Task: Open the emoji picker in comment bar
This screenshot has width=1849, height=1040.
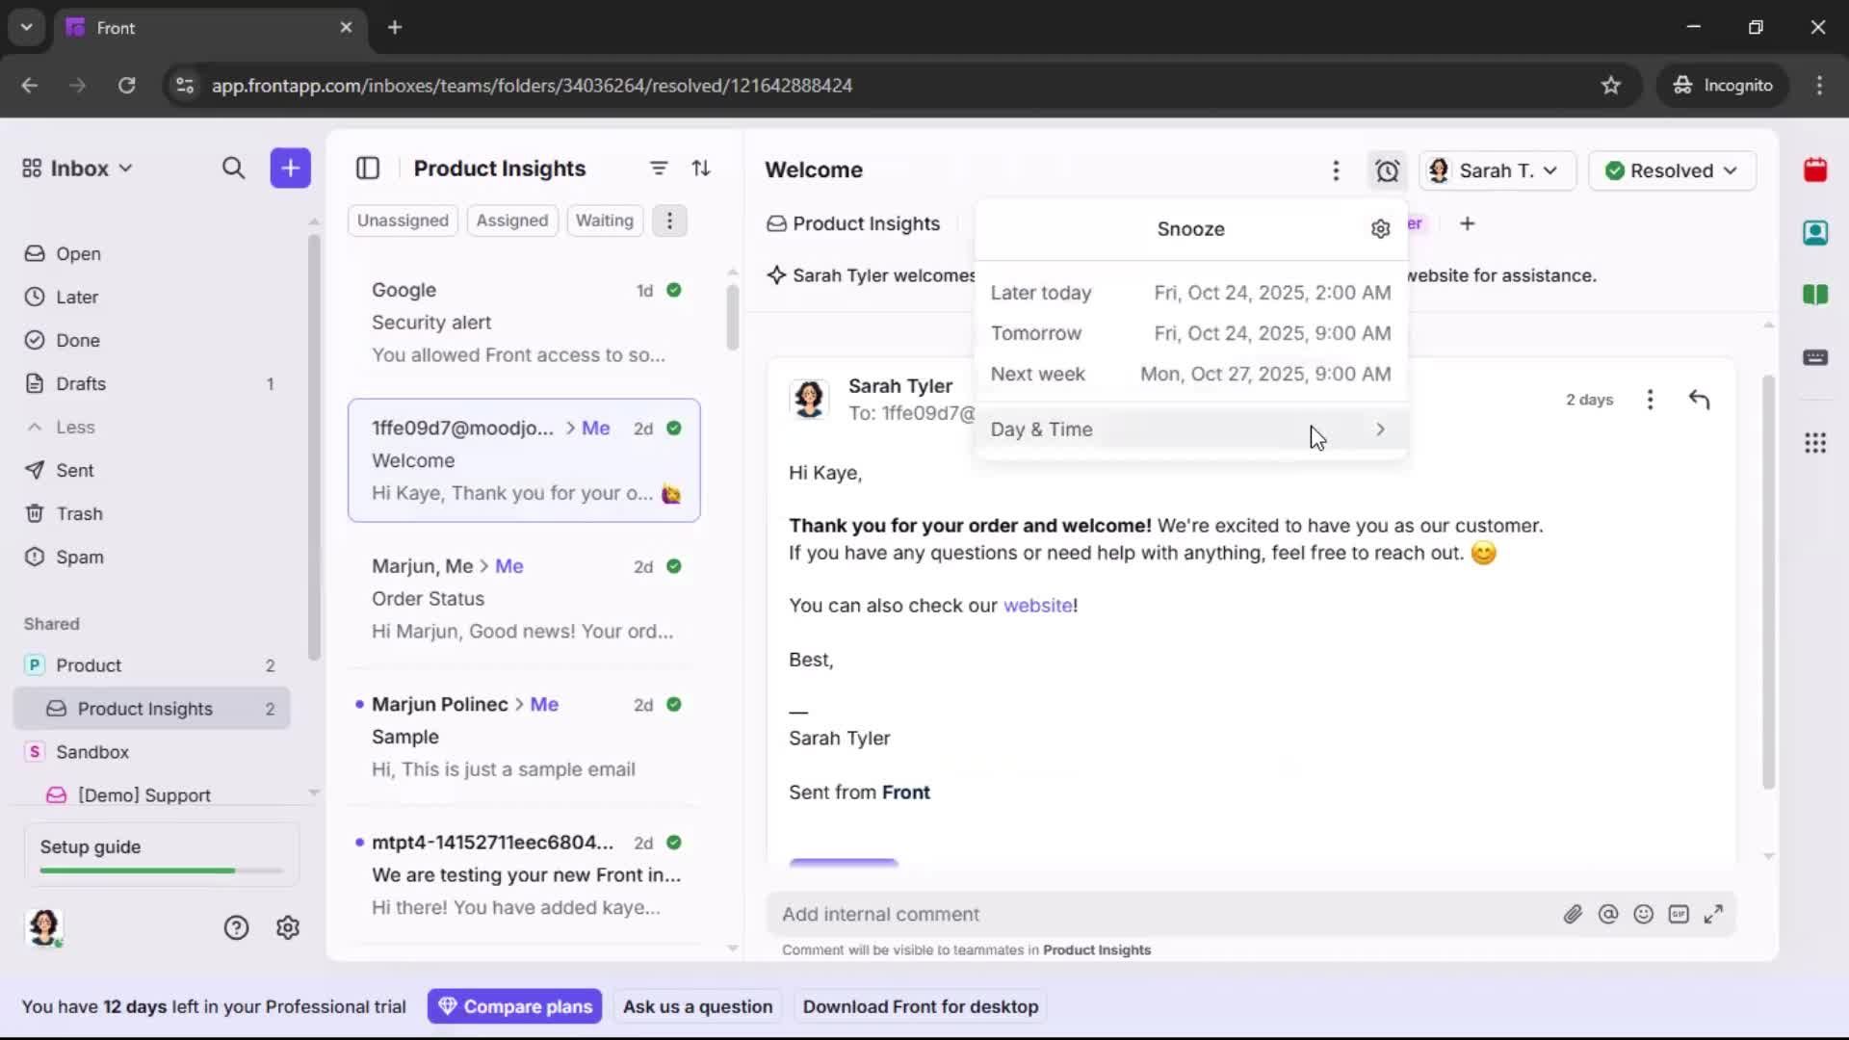Action: (x=1644, y=914)
